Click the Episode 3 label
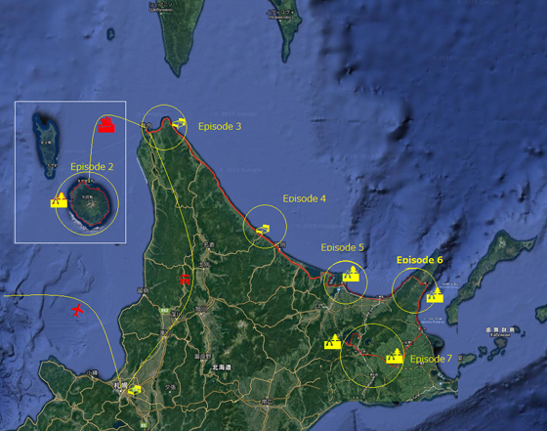The image size is (547, 431). (x=220, y=126)
